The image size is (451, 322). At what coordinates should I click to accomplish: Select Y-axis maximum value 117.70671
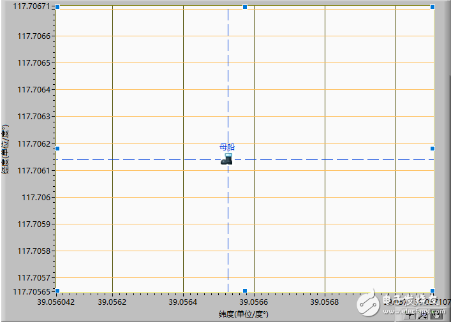coord(32,6)
